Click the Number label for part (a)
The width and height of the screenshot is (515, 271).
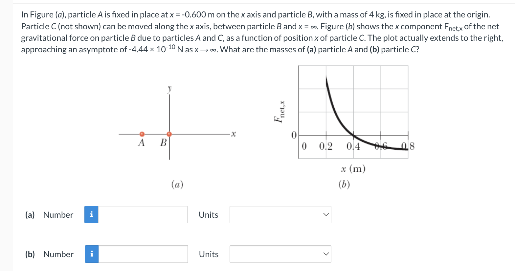(58, 214)
